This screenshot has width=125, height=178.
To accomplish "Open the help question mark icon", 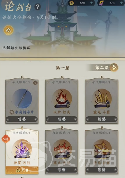I will [x=38, y=7].
